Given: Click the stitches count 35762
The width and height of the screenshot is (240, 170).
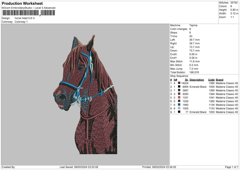Looking at the screenshot, I should [234, 2].
